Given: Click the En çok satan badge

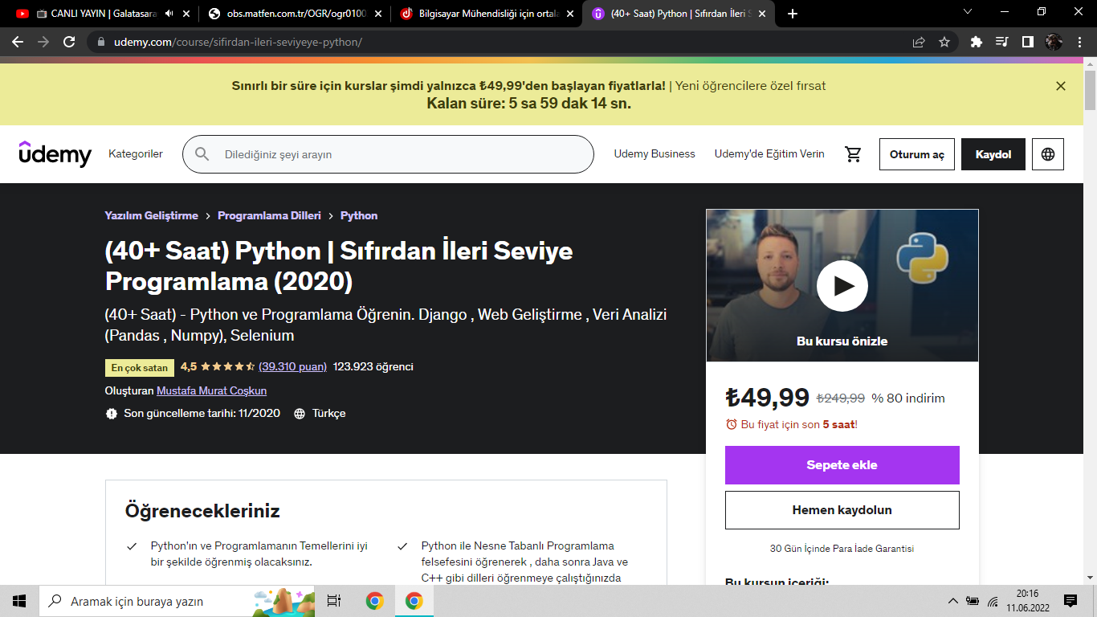Looking at the screenshot, I should (x=140, y=368).
